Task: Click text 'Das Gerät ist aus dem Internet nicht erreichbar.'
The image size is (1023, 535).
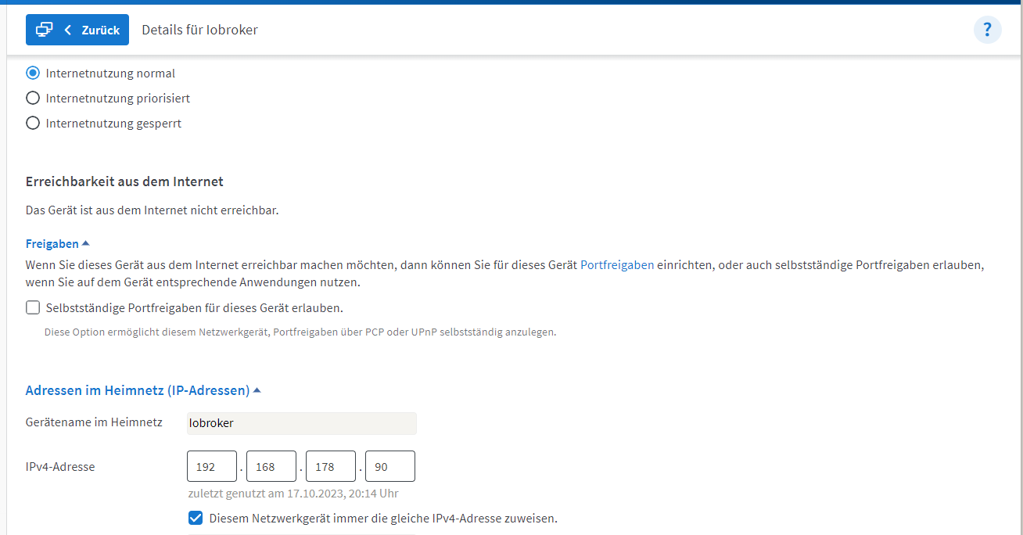Action: 153,210
